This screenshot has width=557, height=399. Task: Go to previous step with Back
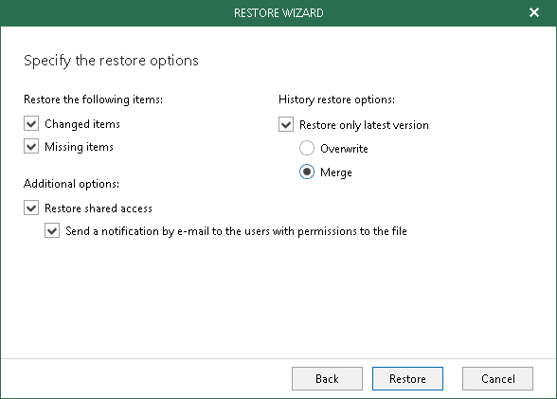[327, 379]
